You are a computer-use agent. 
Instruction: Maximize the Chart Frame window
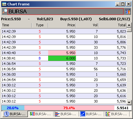tap(123, 4)
